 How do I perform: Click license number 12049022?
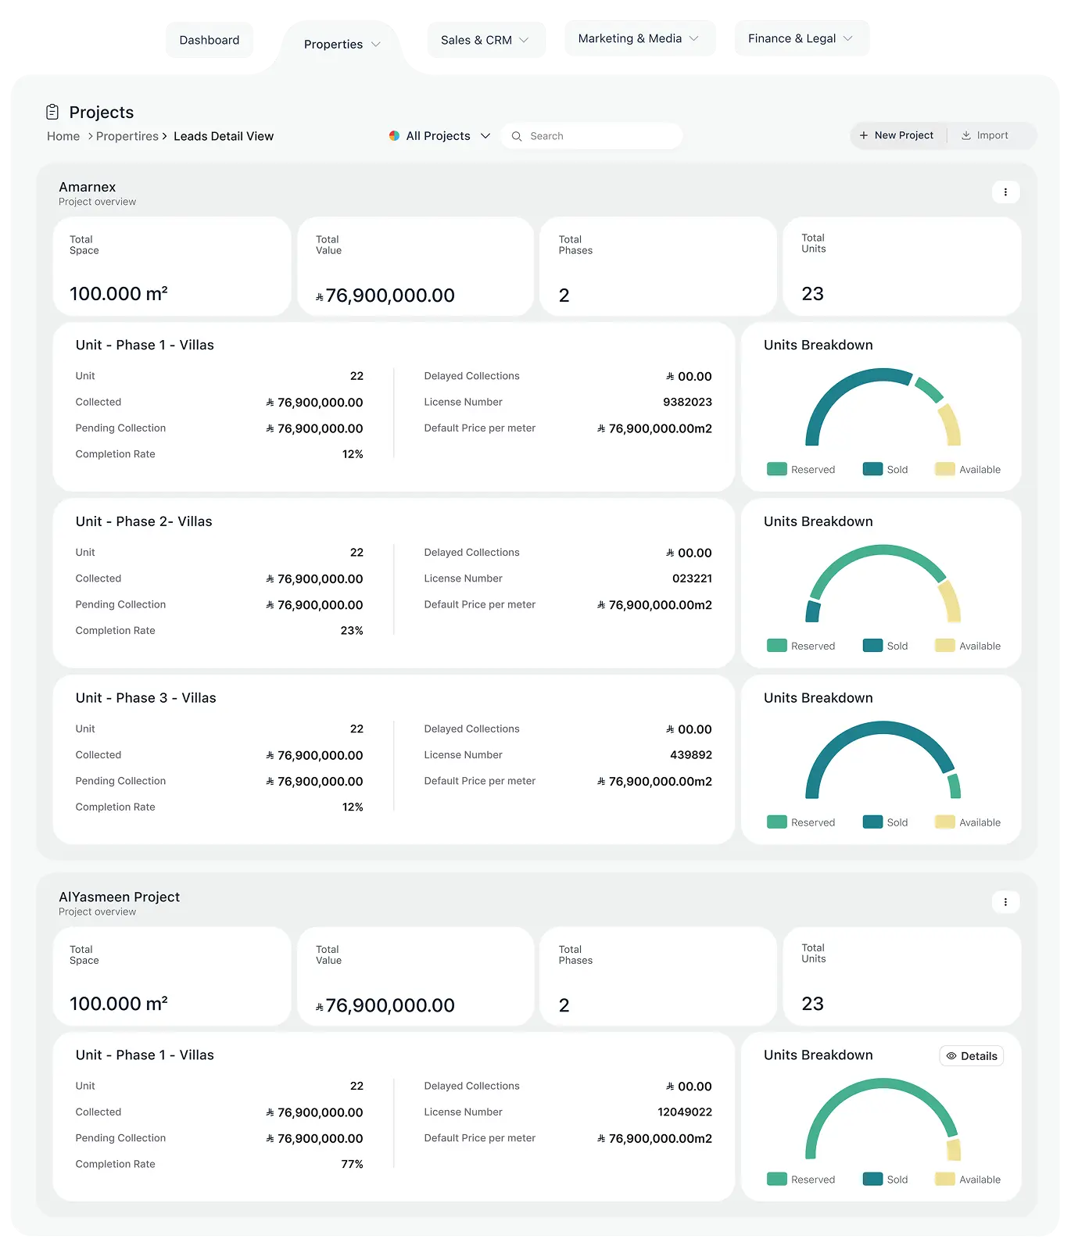(x=685, y=1112)
